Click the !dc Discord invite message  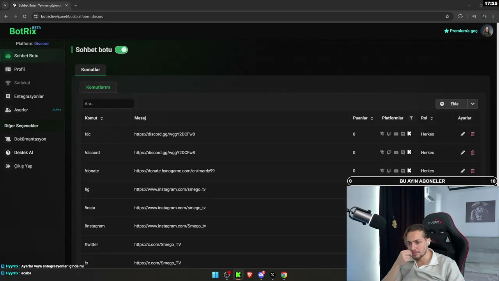coord(165,134)
